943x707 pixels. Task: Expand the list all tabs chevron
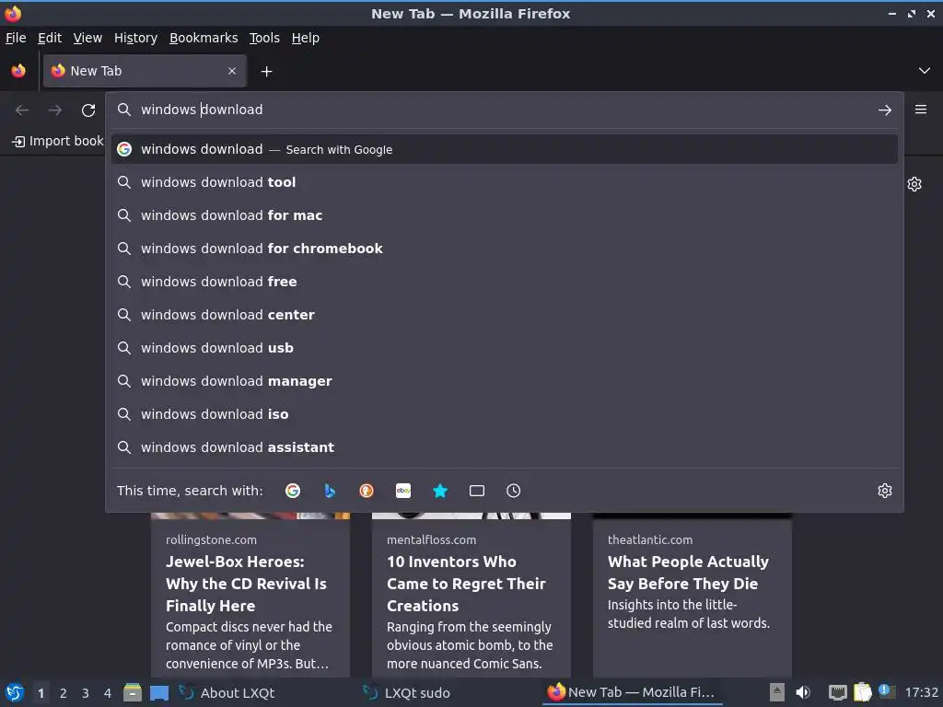click(925, 71)
